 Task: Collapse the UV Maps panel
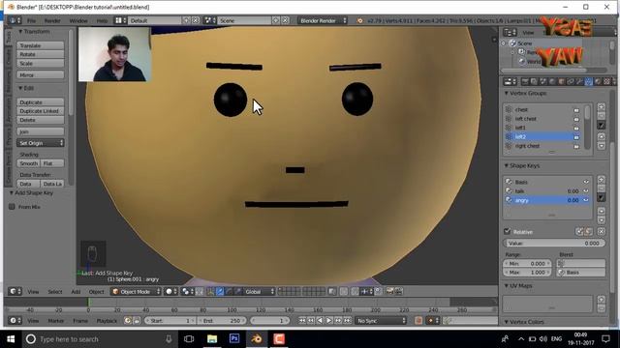[506, 286]
